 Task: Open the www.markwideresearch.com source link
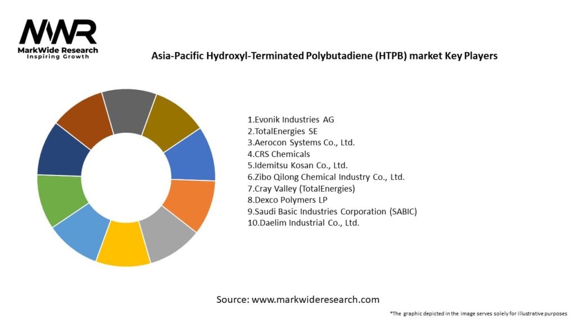coord(316,299)
